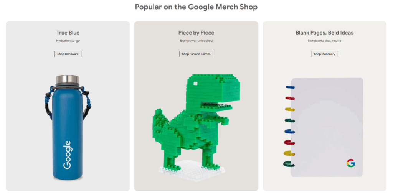Click the Google G logo on notebook
Image resolution: width=393 pixels, height=196 pixels.
pyautogui.click(x=351, y=163)
